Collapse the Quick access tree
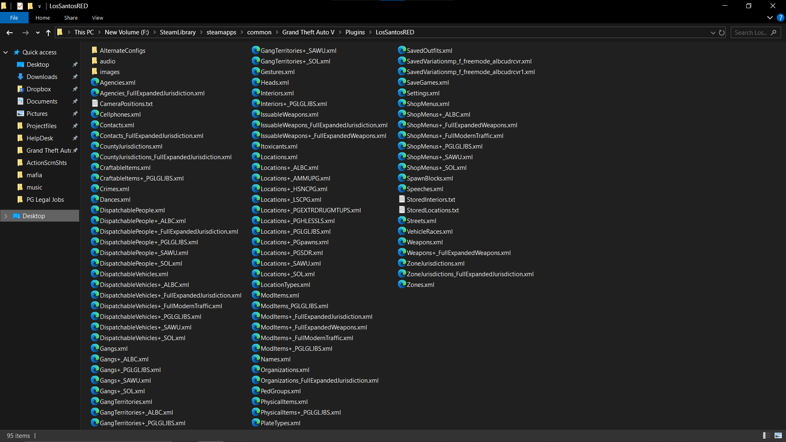Screen dimensions: 786x442 [6, 52]
